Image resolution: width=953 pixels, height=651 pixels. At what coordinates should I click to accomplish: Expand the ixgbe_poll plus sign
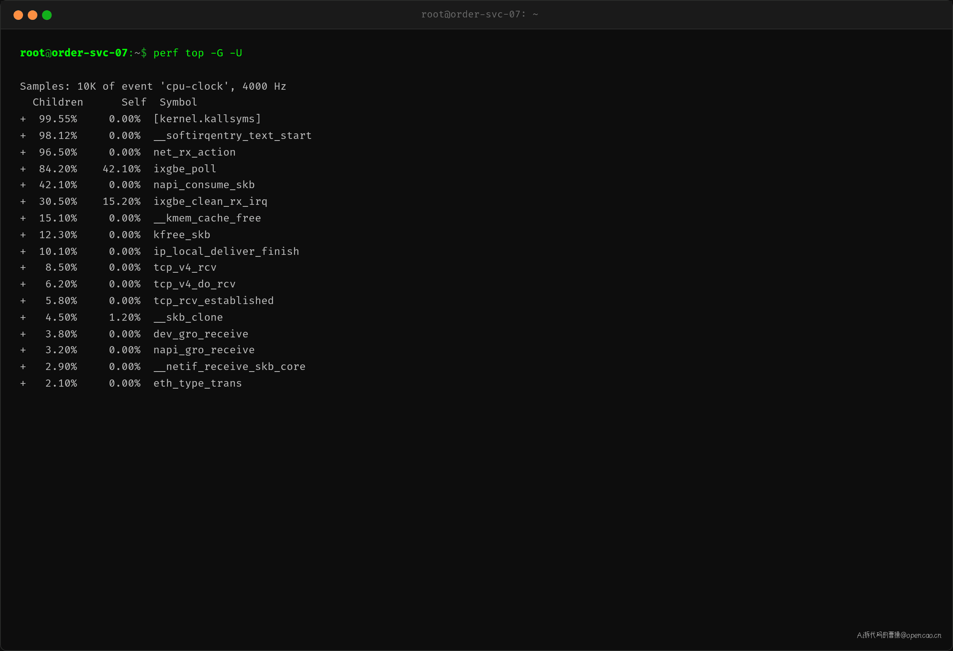pos(23,169)
